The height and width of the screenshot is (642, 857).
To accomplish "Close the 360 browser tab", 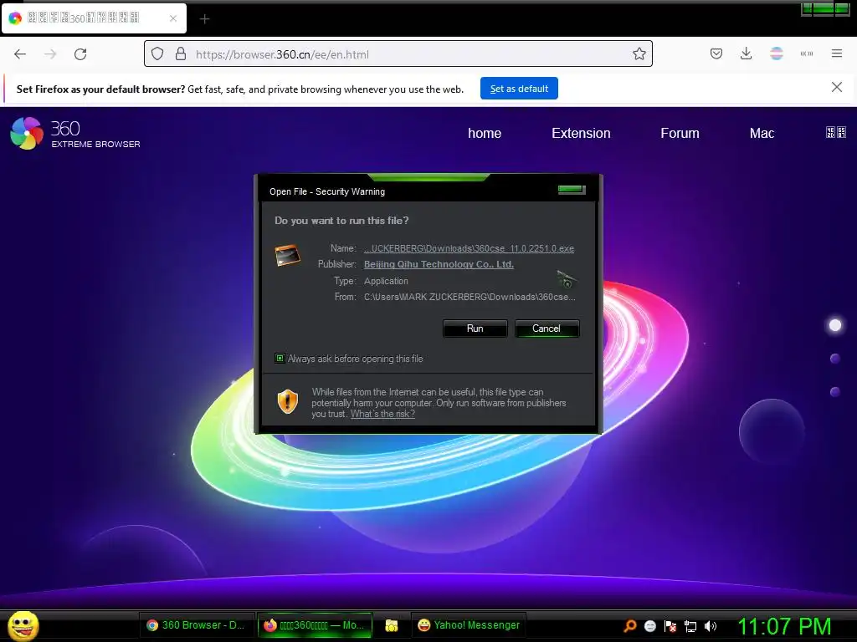I will tap(172, 18).
